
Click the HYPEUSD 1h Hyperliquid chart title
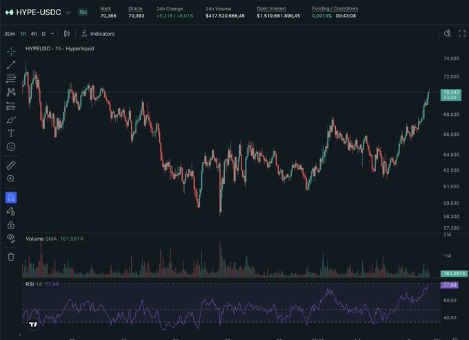coord(60,48)
